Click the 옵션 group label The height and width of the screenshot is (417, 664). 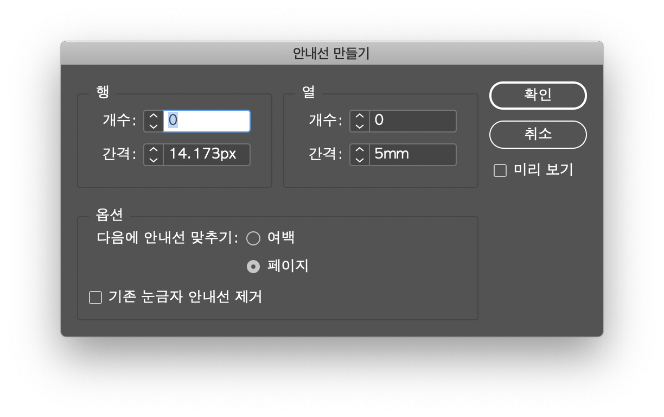click(x=110, y=216)
